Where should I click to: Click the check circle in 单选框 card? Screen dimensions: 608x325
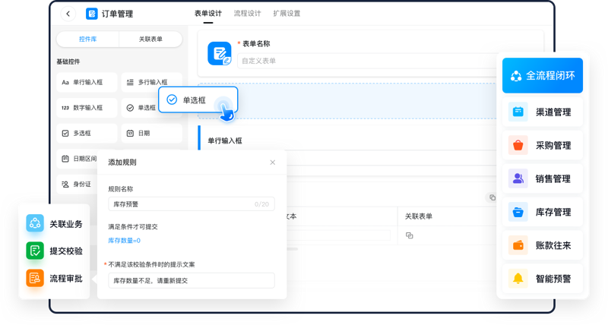(172, 100)
